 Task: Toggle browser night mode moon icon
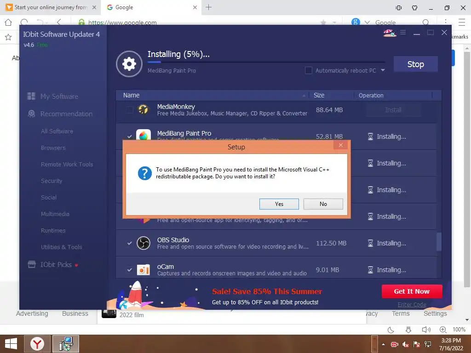point(391,330)
